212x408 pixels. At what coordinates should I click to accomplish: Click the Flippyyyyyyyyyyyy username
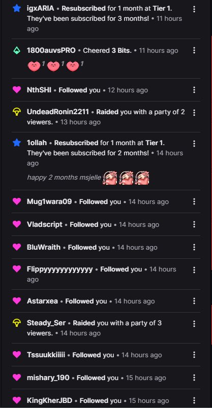59,269
